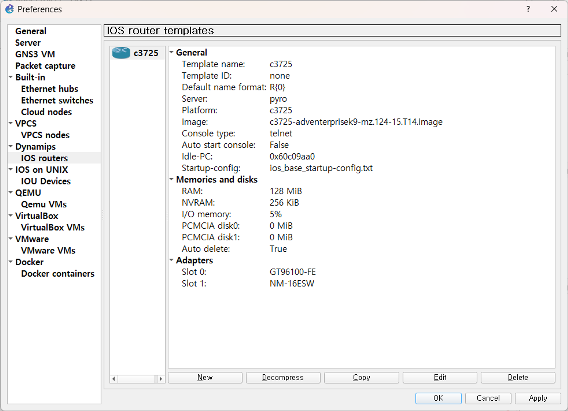Viewport: 568px width, 411px height.
Task: Click the Apply button
Action: 538,398
